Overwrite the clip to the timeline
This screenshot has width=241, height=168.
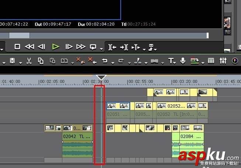[151, 47]
